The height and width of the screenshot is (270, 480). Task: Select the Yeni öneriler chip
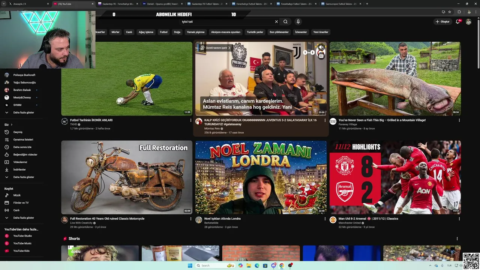pos(321,32)
